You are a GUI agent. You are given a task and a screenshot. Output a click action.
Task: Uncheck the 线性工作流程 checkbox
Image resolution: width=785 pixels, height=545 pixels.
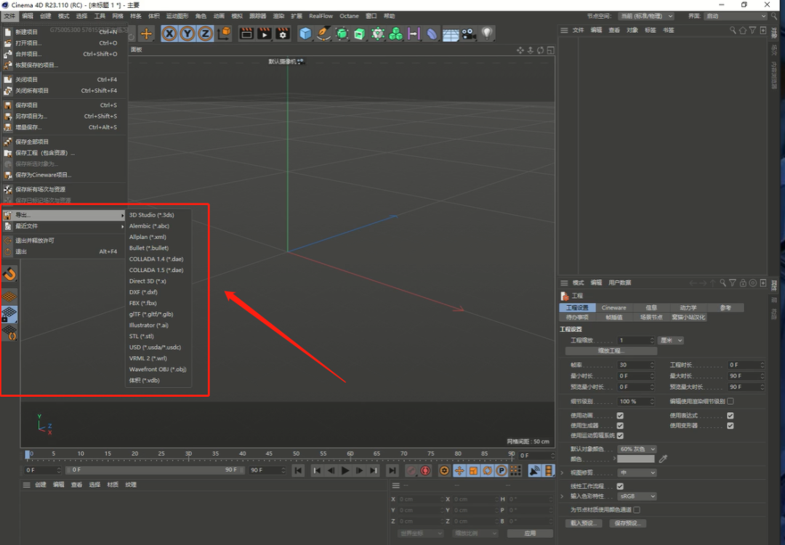(620, 486)
